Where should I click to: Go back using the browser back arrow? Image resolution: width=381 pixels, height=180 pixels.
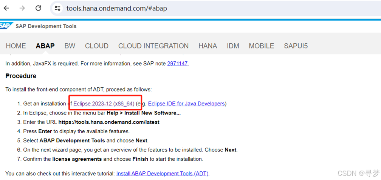click(x=6, y=8)
